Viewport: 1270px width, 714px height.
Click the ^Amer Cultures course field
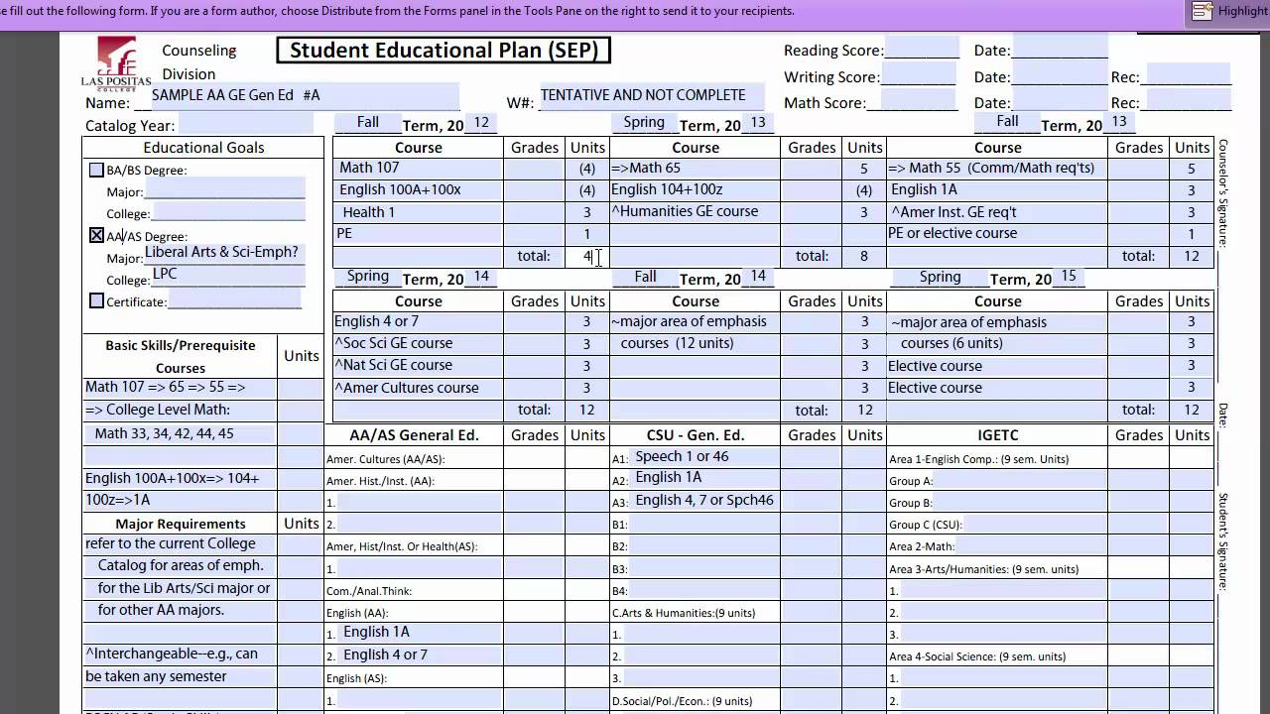418,388
